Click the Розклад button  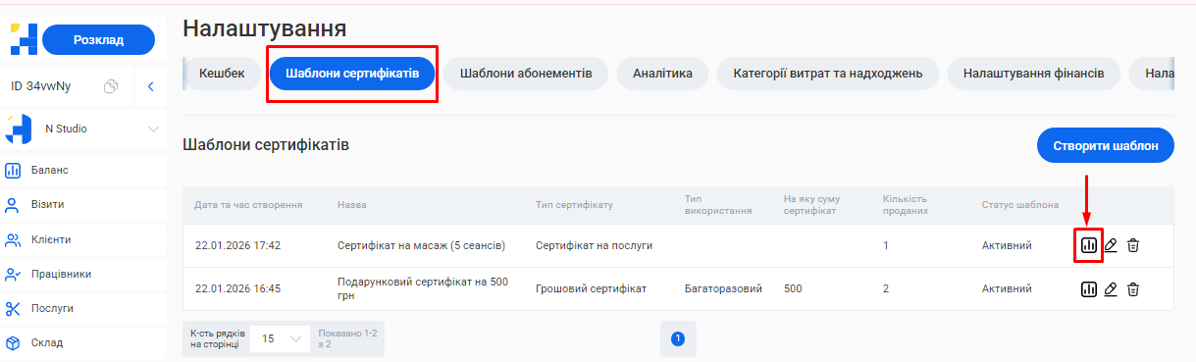(99, 39)
